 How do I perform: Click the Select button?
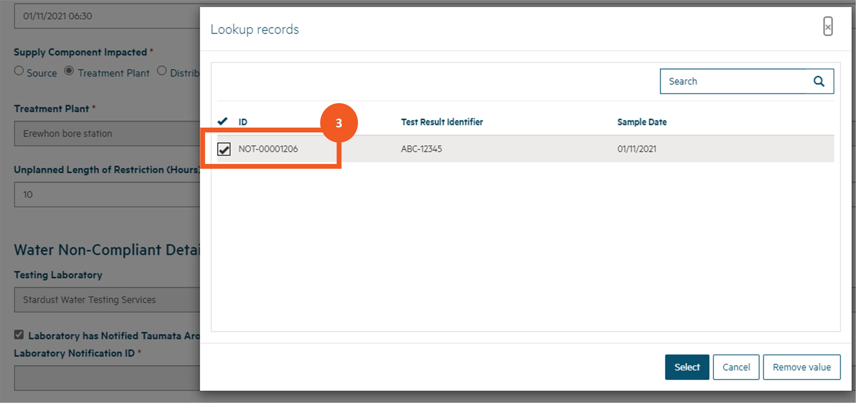687,367
